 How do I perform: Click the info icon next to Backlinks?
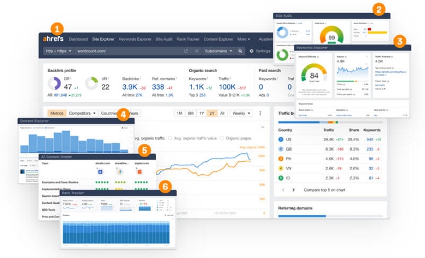[140, 78]
